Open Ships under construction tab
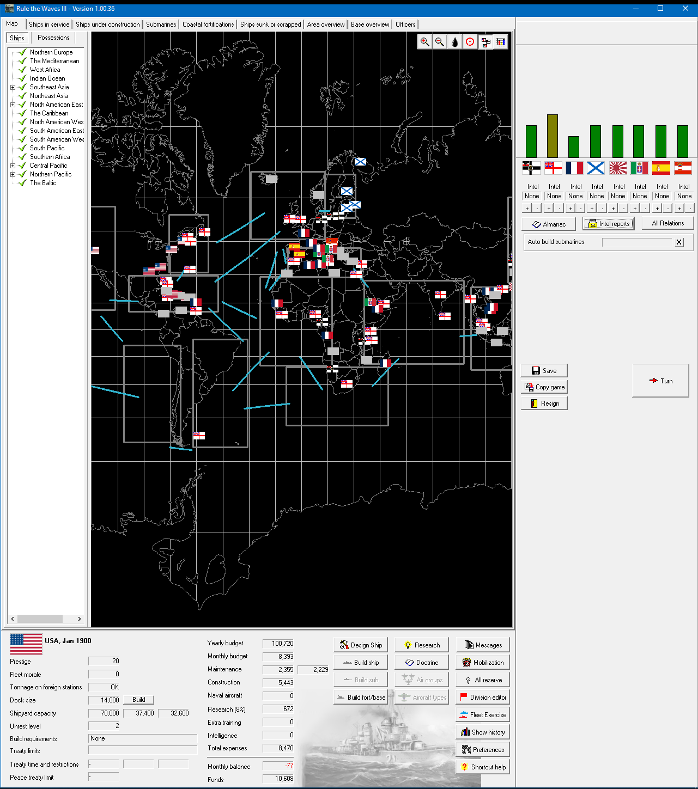Viewport: 698px width, 789px height. click(108, 25)
